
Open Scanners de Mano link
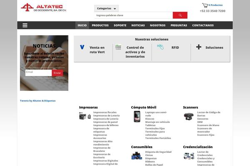point(208,125)
